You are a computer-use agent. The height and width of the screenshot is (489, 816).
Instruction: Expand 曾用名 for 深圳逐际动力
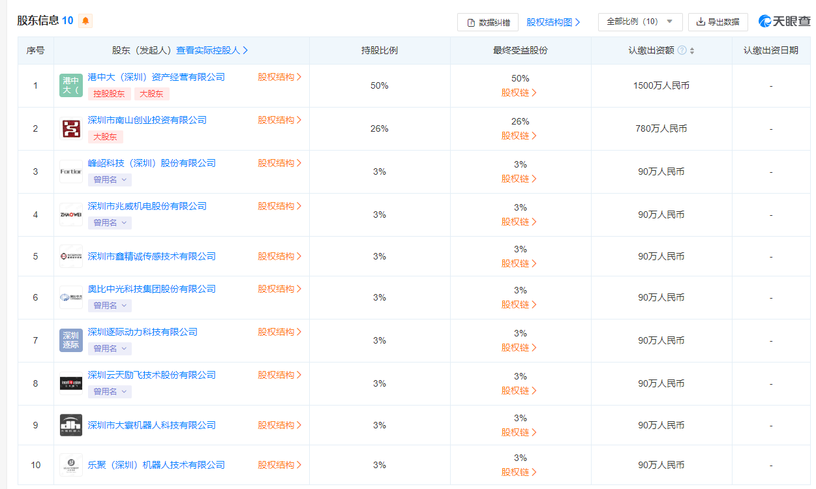coord(110,349)
